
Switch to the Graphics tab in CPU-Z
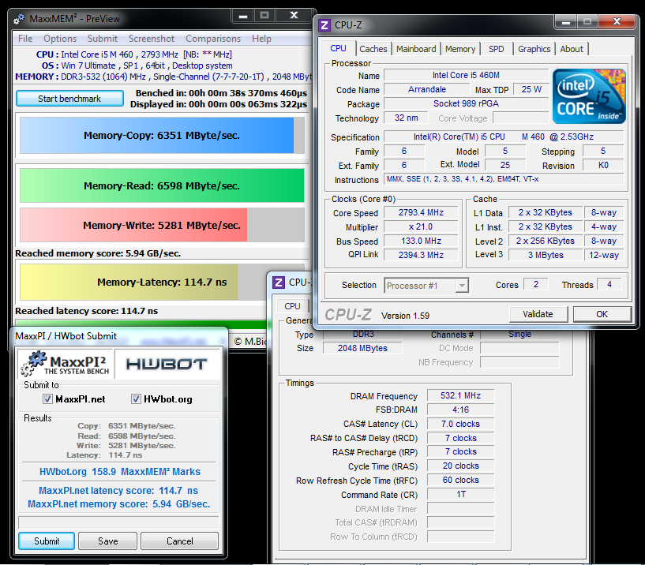pyautogui.click(x=534, y=49)
